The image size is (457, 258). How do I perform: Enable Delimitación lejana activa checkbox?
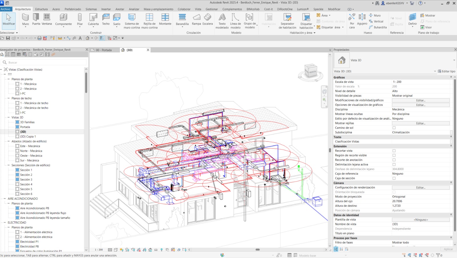pos(394,164)
